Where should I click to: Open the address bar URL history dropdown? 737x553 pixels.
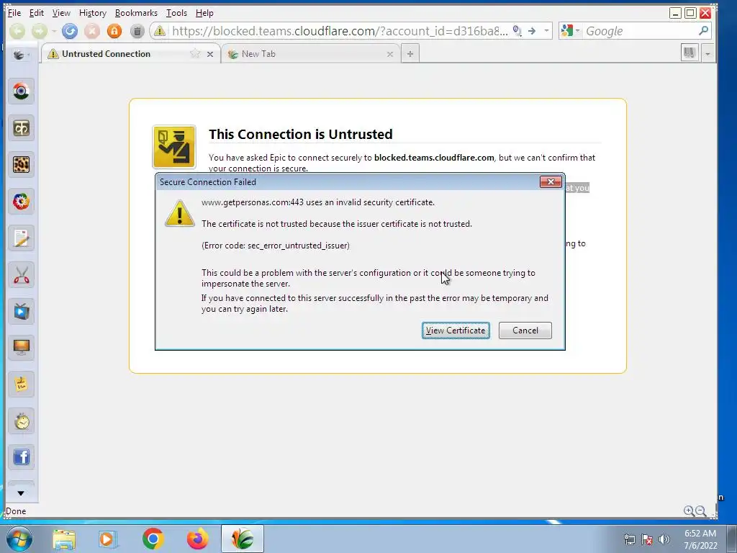[546, 31]
